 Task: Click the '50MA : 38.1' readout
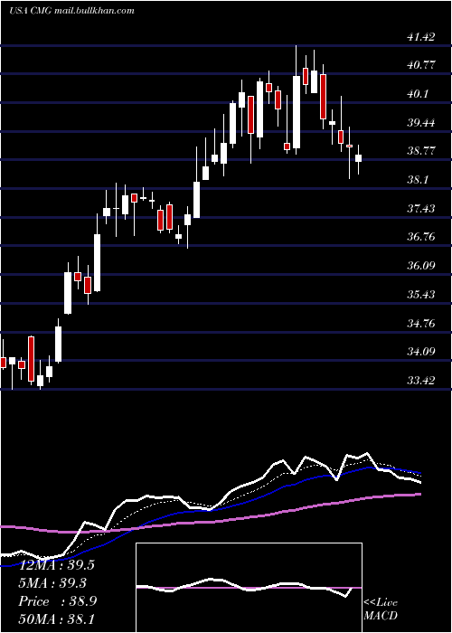click(57, 619)
